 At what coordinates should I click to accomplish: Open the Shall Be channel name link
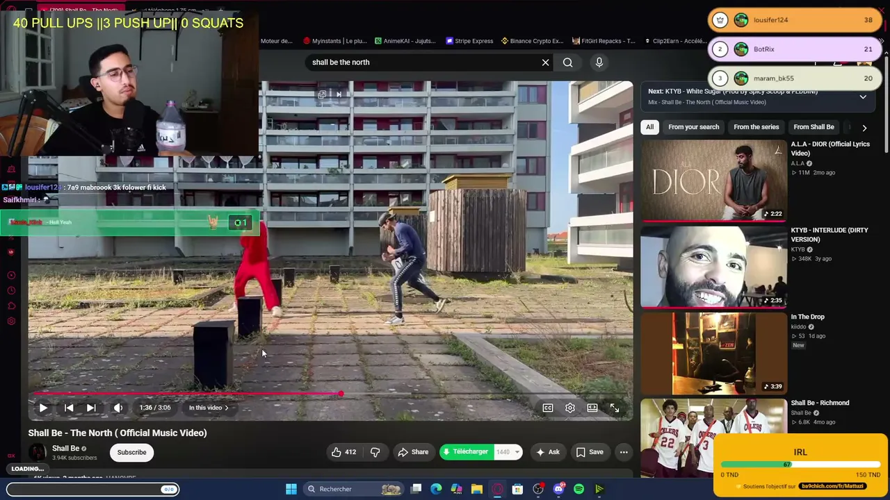click(x=65, y=449)
